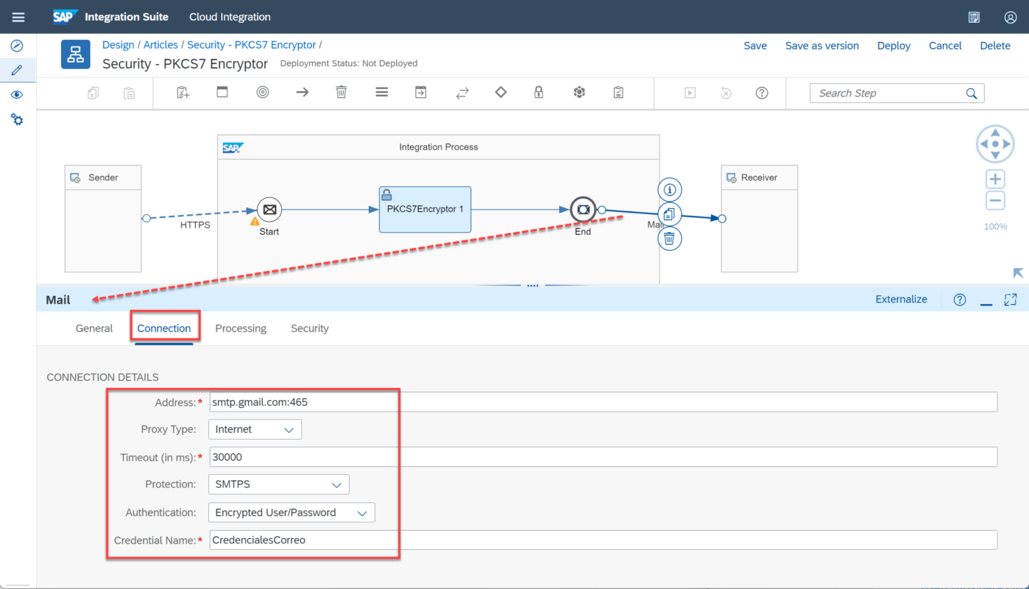This screenshot has height=589, width=1029.
Task: Click Save in the header
Action: tap(755, 46)
